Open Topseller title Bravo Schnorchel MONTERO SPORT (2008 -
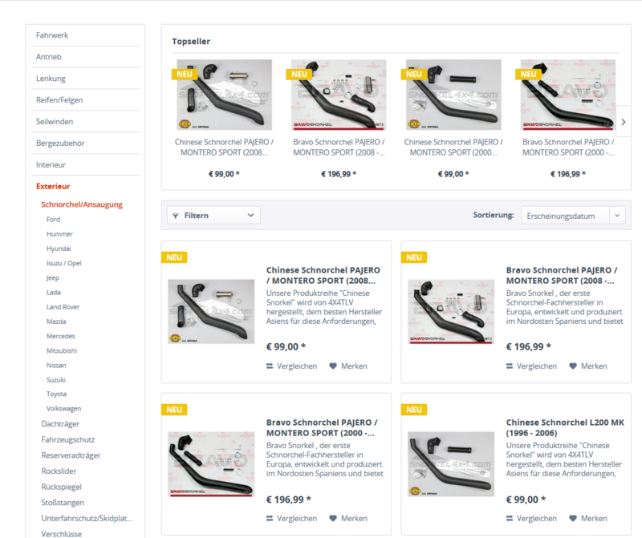Screen dimensions: 642x538 [339, 148]
